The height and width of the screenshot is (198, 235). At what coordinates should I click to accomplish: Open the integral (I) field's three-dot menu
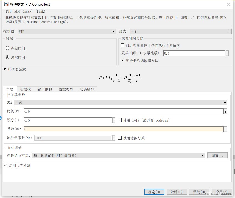[114, 120]
